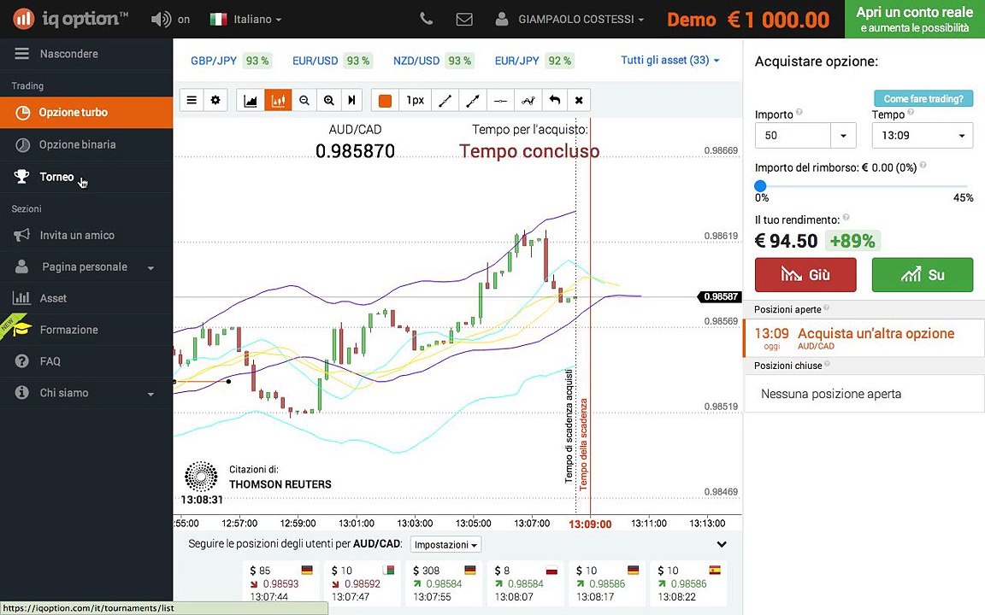Switch to area chart view
Viewport: 985px width, 615px height.
[x=251, y=101]
